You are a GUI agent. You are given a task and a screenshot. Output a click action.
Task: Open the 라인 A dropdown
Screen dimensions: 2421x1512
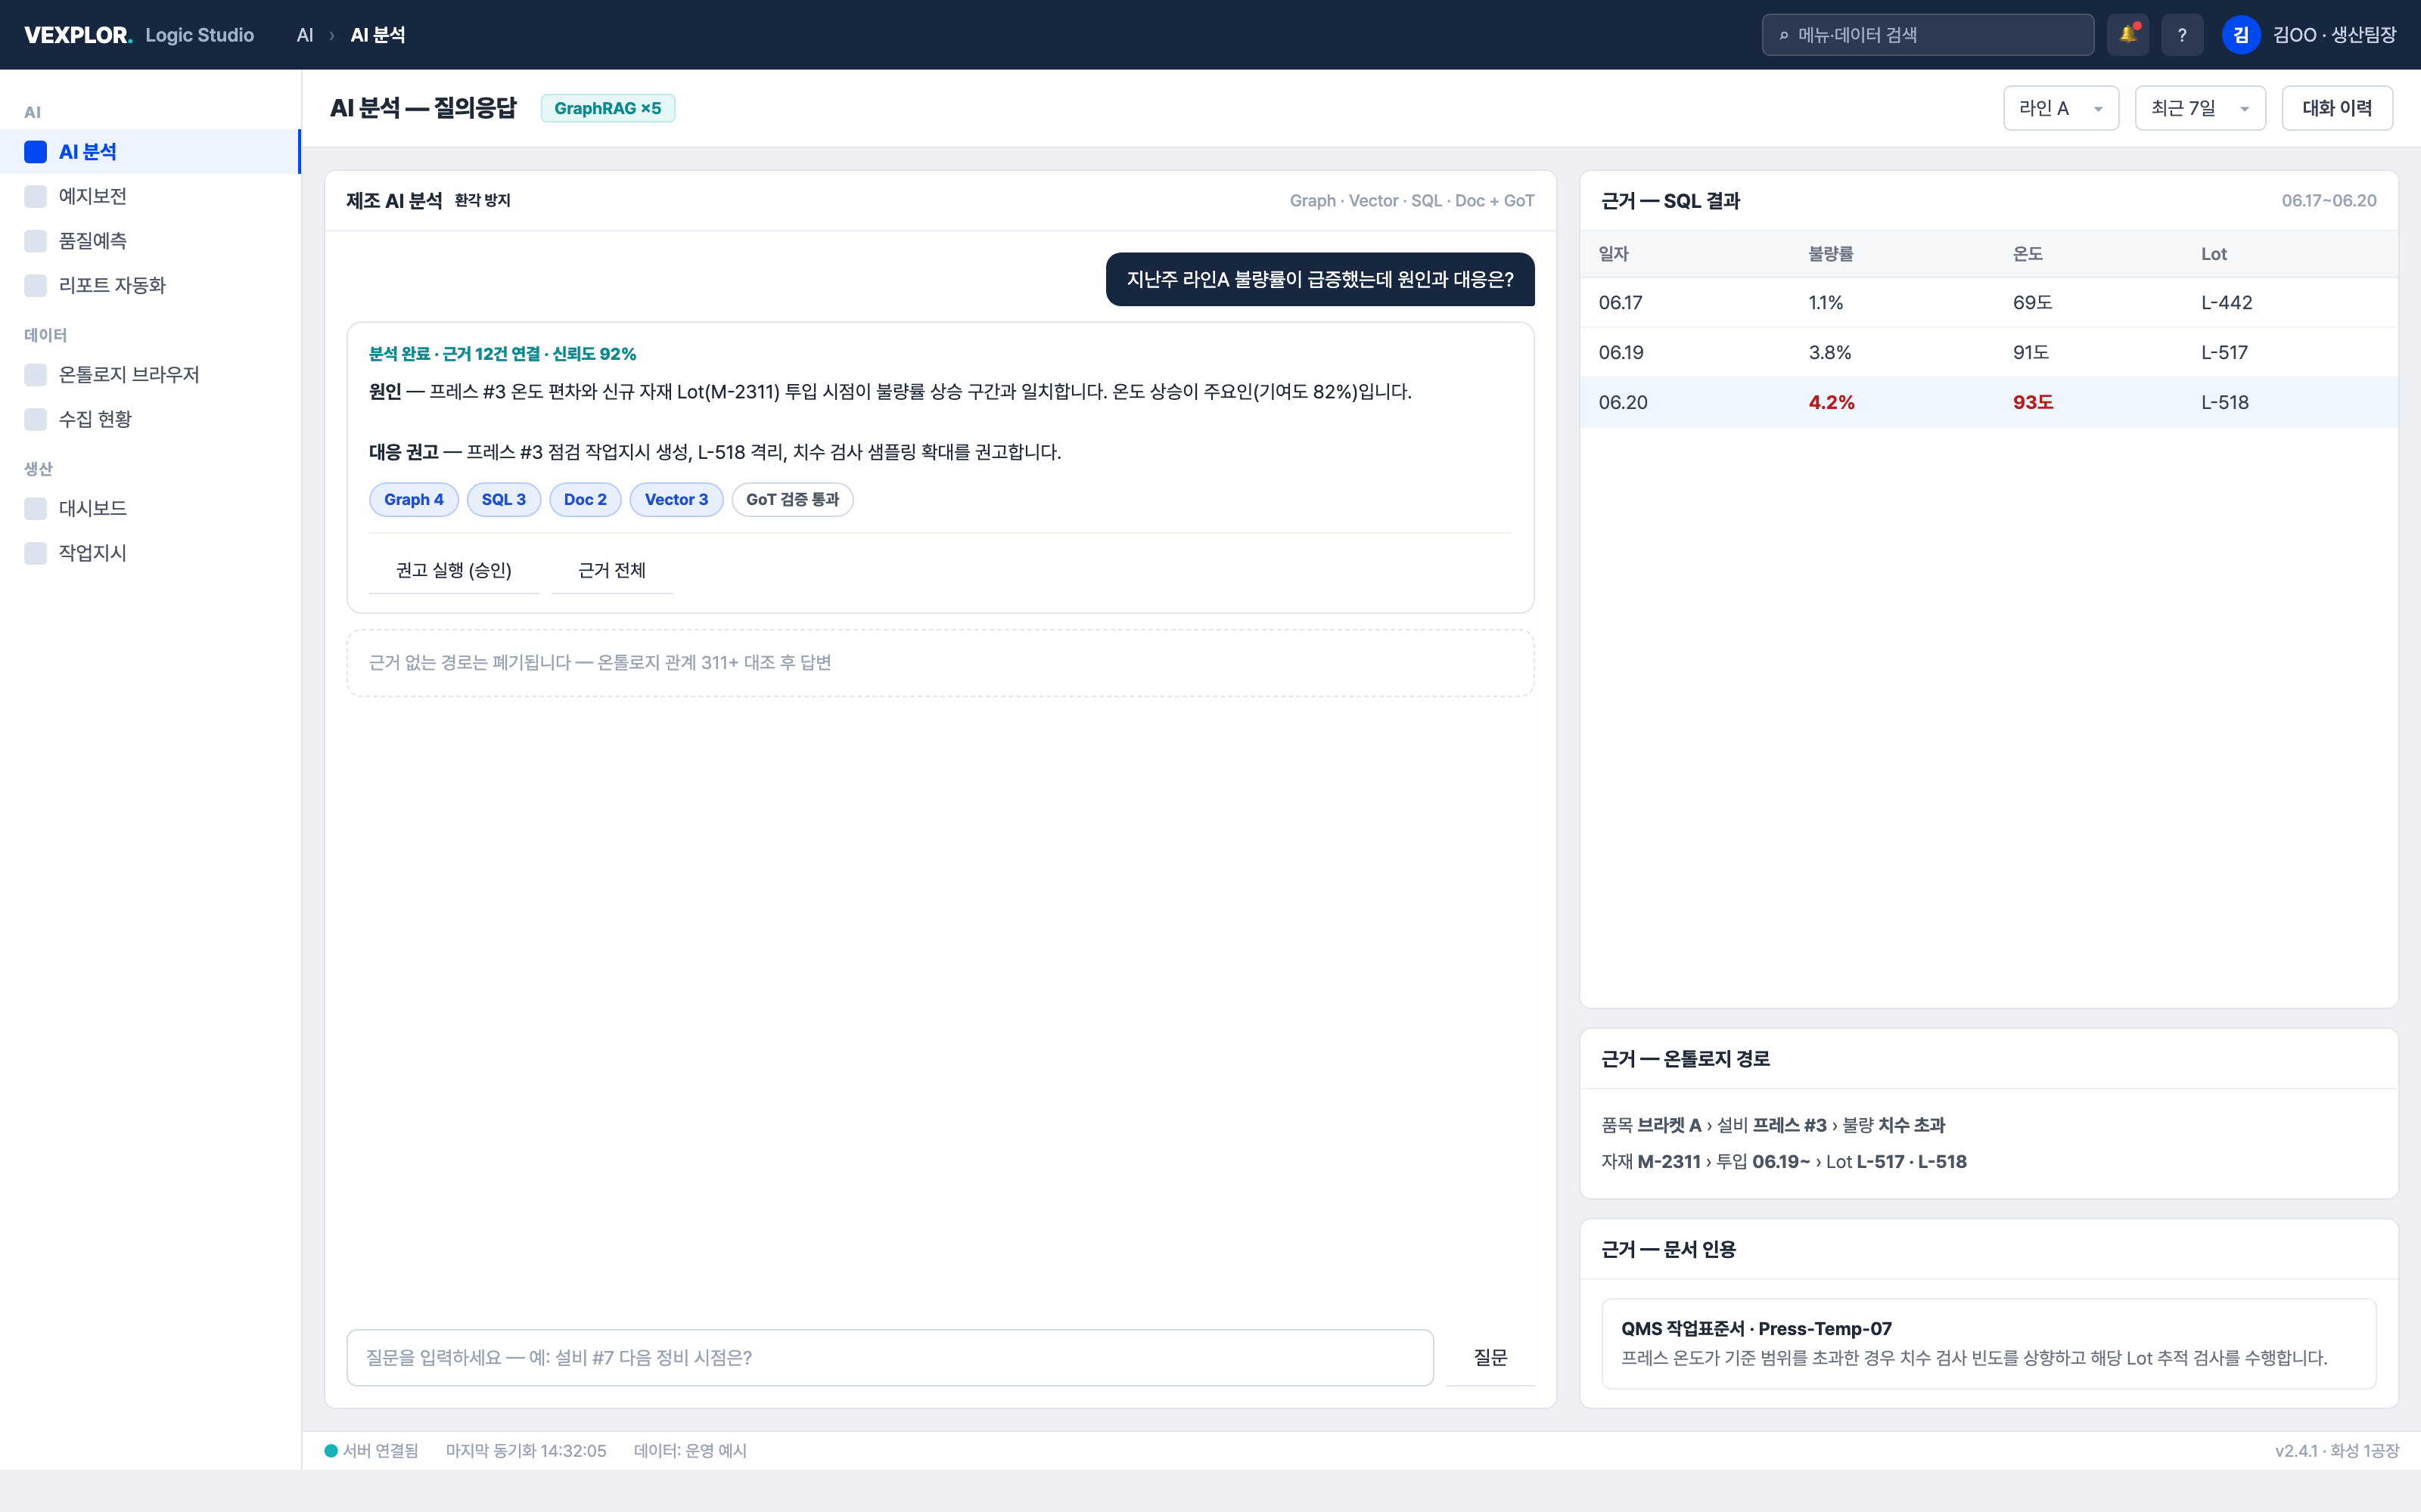coord(2061,108)
